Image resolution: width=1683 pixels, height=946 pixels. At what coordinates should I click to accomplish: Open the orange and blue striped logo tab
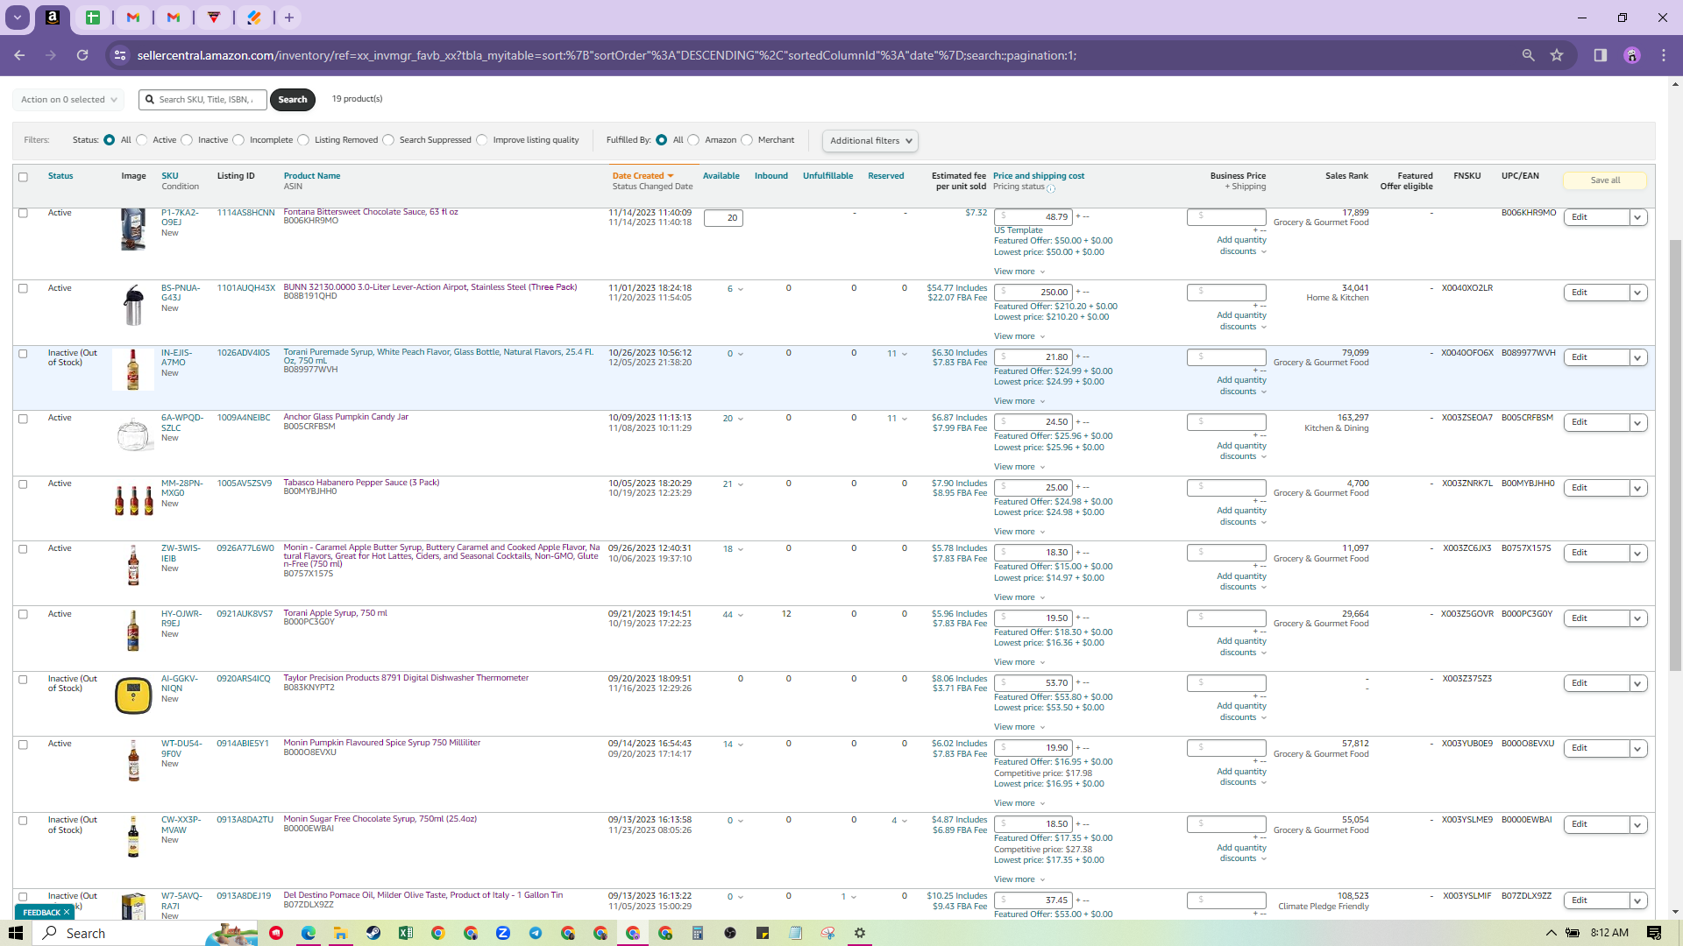(254, 18)
